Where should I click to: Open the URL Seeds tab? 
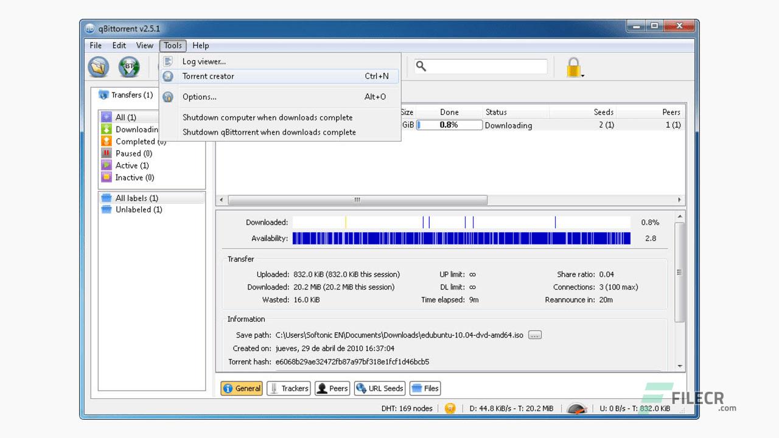tap(380, 388)
